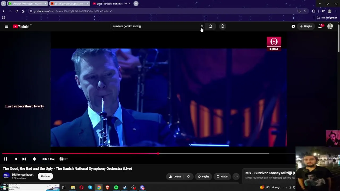
Task: Open the YouTube account avatar menu
Action: click(330, 26)
